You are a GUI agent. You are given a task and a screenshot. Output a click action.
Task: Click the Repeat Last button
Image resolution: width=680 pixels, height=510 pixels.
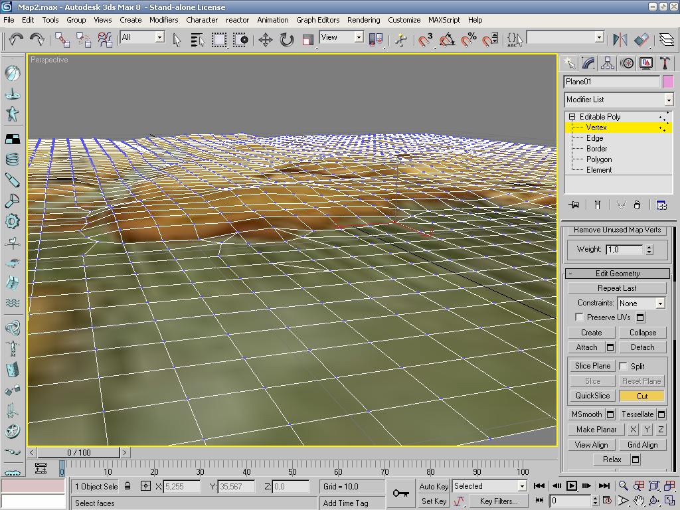[617, 288]
